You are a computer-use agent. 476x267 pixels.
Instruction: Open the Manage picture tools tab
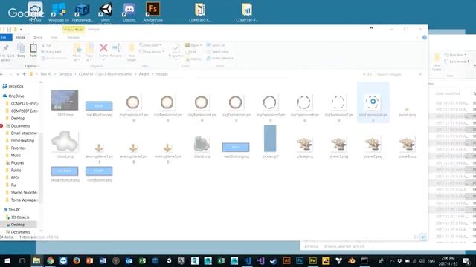point(73,37)
